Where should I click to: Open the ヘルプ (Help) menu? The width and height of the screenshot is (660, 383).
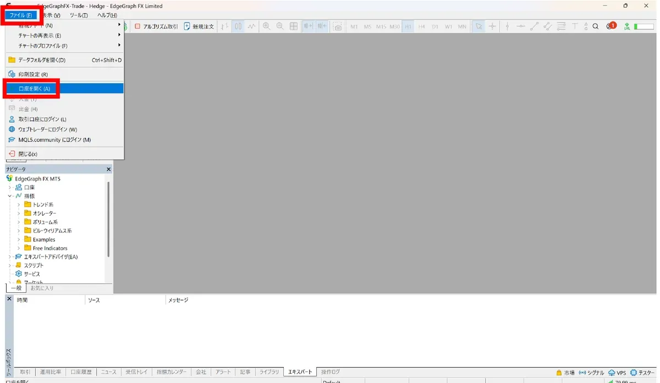(107, 15)
